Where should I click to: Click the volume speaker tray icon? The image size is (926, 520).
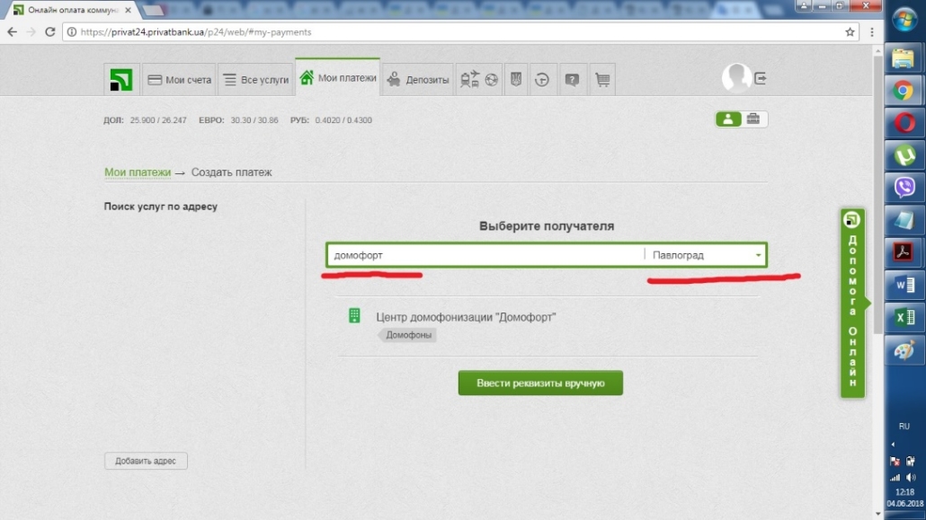912,478
